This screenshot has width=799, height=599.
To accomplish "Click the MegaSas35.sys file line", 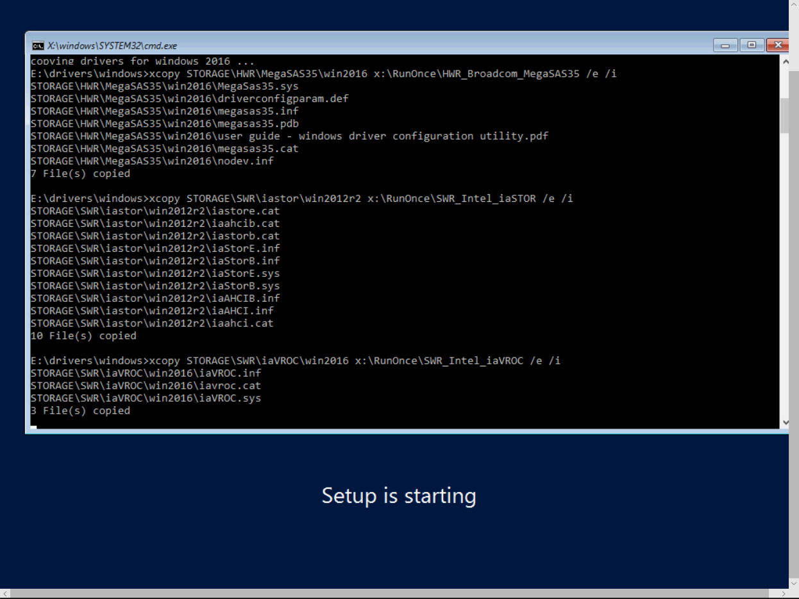I will [x=164, y=86].
